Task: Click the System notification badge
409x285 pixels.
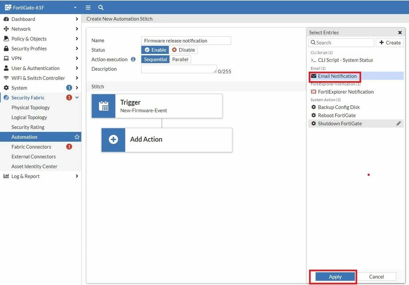Action: pyautogui.click(x=69, y=88)
